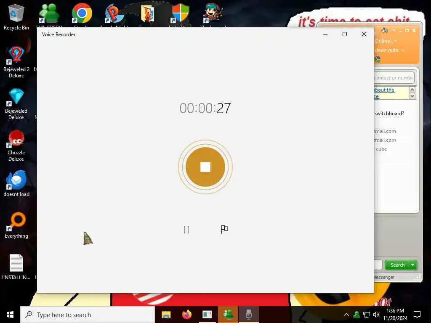Open the Windows Start menu

[10, 315]
